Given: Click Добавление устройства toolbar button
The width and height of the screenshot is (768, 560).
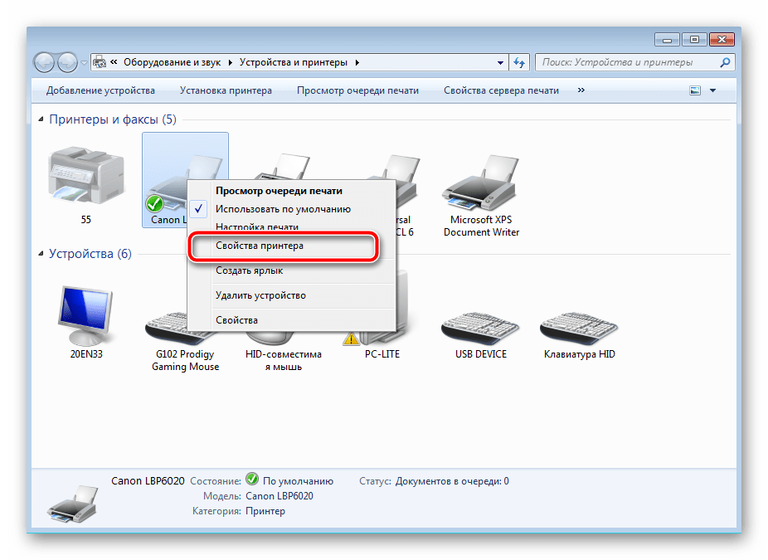Looking at the screenshot, I should click(x=100, y=90).
